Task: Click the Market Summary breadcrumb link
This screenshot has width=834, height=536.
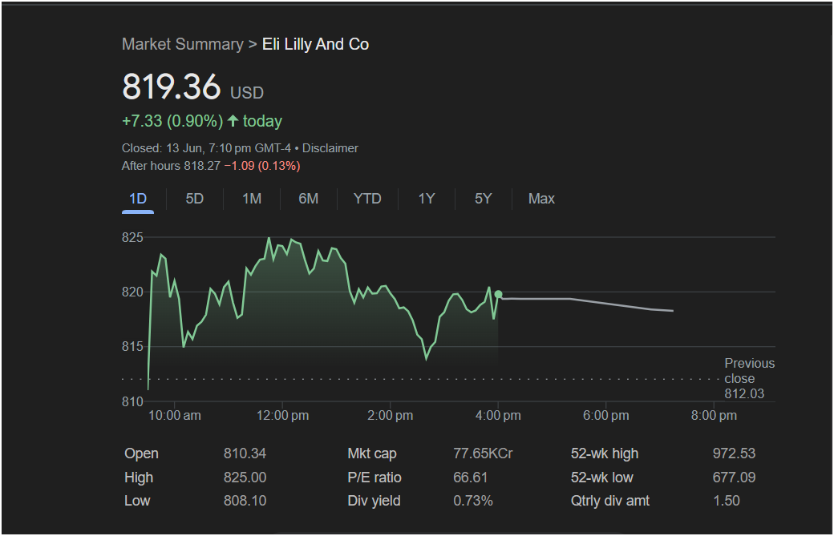Action: coord(183,44)
